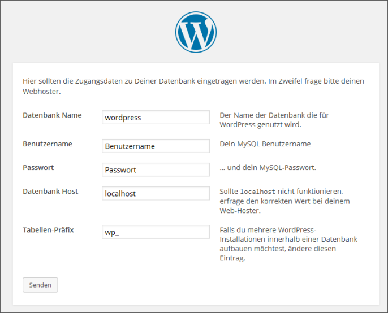388x313 pixels.
Task: Click the 'Passwort' label on the left
Action: (x=38, y=168)
